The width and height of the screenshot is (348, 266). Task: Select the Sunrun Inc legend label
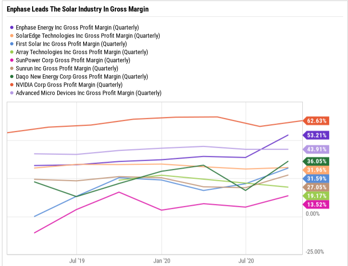[x=67, y=68]
